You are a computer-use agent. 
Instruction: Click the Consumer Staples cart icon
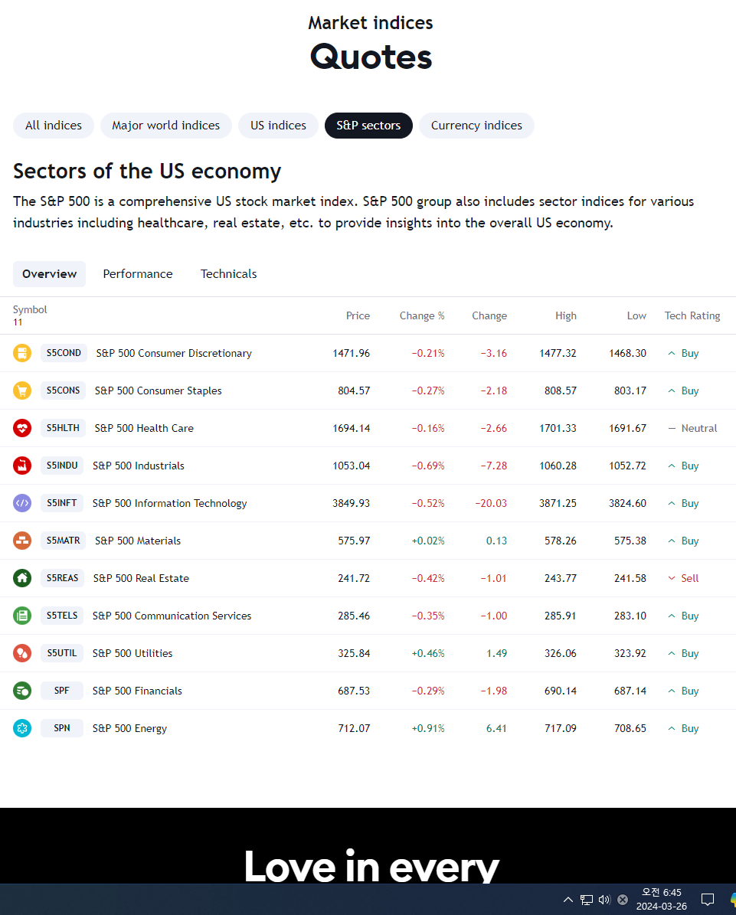[22, 391]
